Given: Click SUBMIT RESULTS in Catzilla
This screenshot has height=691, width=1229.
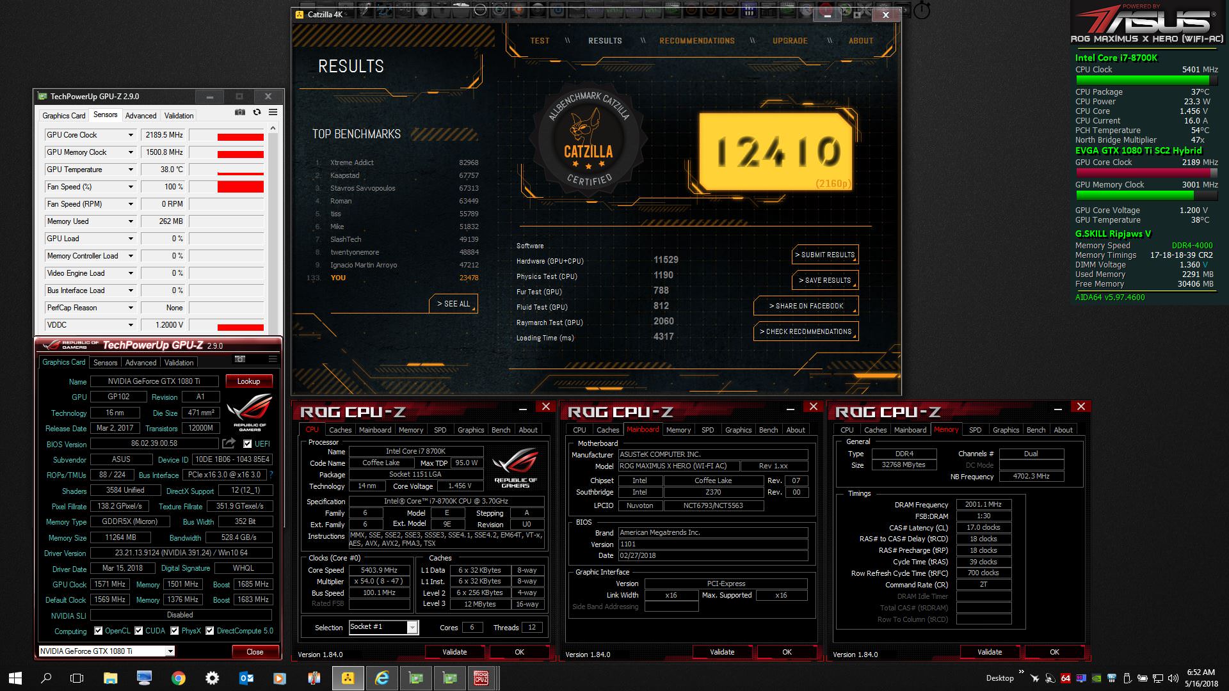Looking at the screenshot, I should (825, 255).
